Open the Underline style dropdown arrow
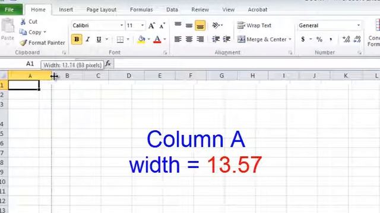Image resolution: width=380 pixels, height=213 pixels. pos(107,39)
